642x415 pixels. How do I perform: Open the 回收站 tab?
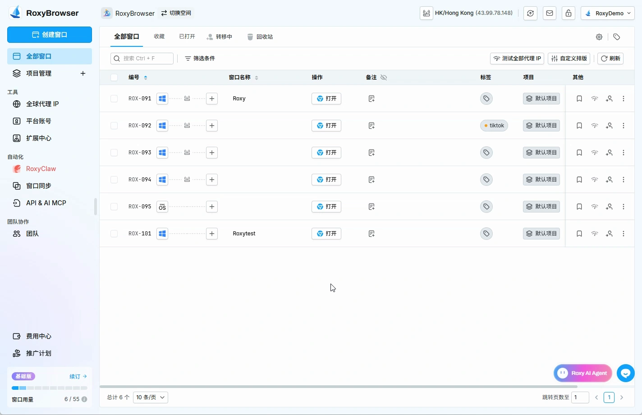point(260,37)
